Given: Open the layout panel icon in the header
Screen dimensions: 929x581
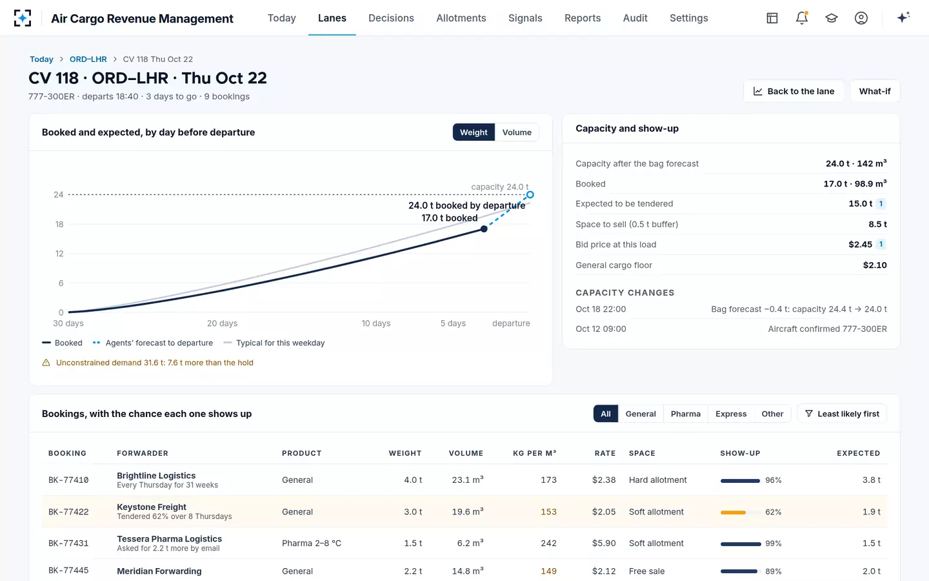Looking at the screenshot, I should pos(772,18).
